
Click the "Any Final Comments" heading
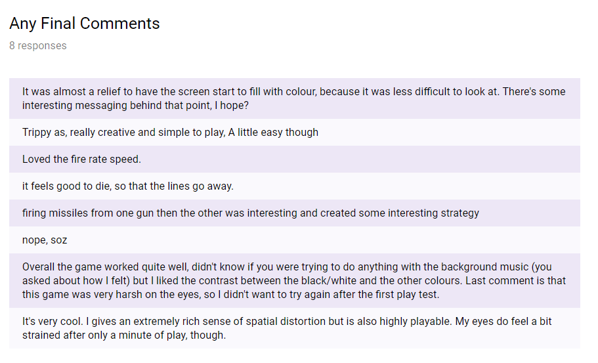point(85,24)
